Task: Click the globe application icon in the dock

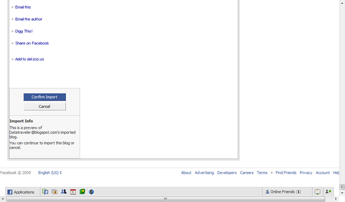Action: [91, 192]
